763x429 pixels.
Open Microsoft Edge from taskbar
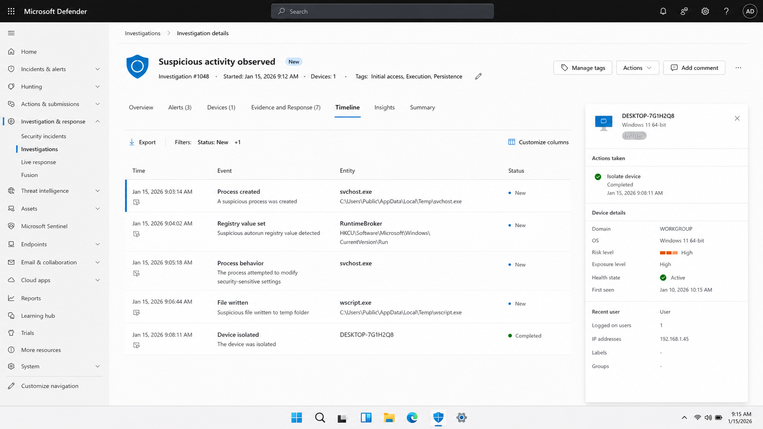pos(412,417)
